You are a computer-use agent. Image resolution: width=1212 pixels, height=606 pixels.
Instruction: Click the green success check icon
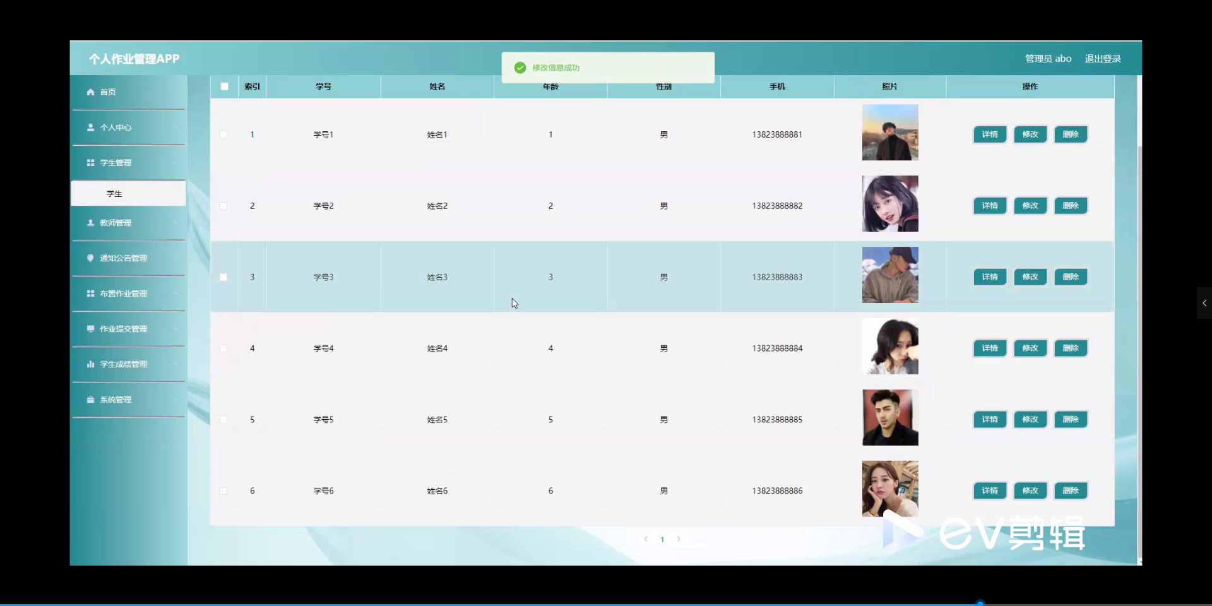pyautogui.click(x=520, y=68)
